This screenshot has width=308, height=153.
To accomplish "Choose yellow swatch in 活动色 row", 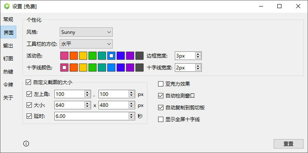I will pos(83,56).
